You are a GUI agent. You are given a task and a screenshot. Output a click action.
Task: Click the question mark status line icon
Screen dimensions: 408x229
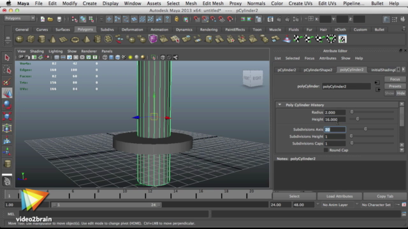(x=167, y=19)
